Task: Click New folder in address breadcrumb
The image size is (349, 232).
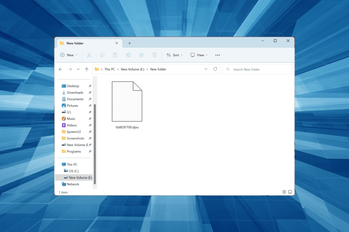Action: click(158, 69)
